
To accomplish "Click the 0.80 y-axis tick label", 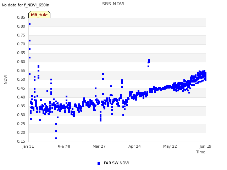I will (21, 26).
